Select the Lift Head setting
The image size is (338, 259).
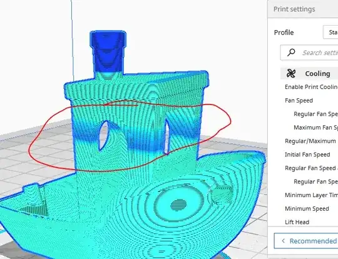pyautogui.click(x=297, y=222)
